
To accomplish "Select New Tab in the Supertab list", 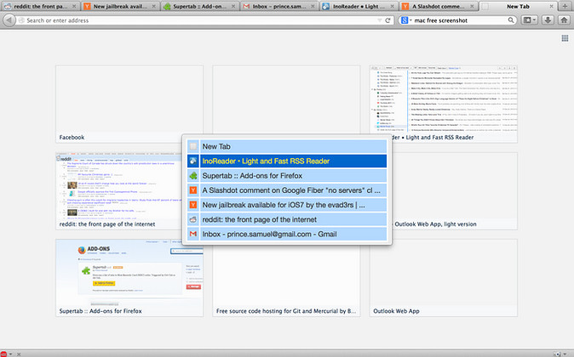I will pos(287,146).
